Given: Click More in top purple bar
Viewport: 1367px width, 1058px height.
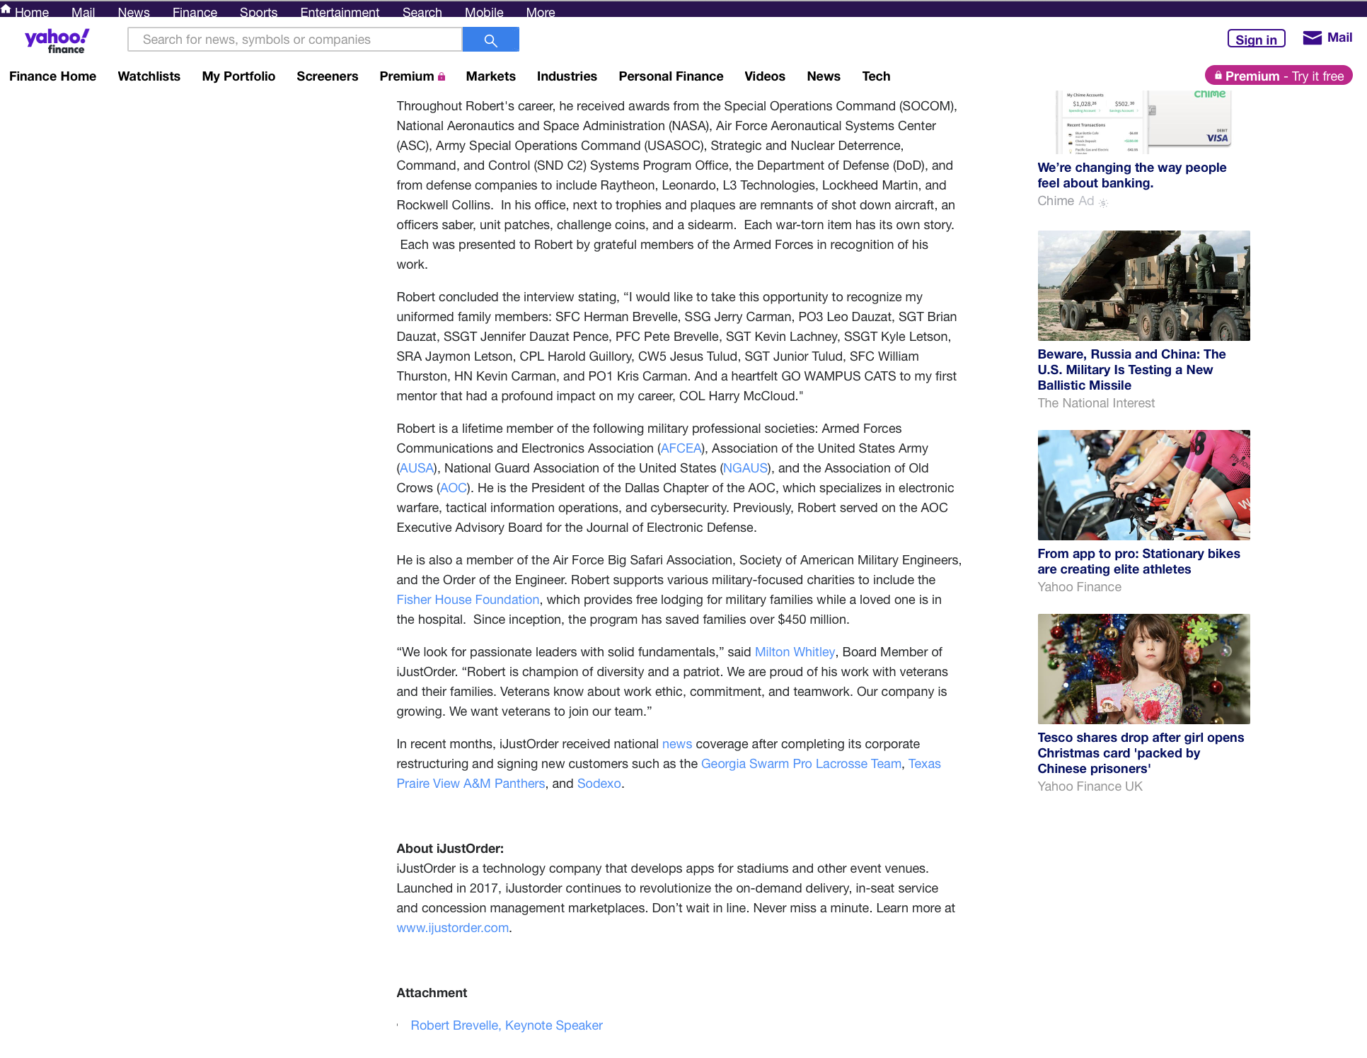Looking at the screenshot, I should [x=541, y=12].
